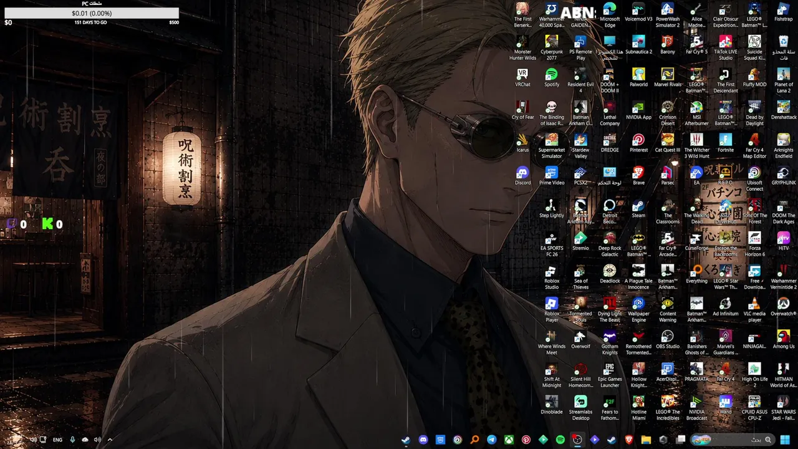Open the Microsoft Edge desktop shortcut
The height and width of the screenshot is (449, 798).
[x=610, y=15]
